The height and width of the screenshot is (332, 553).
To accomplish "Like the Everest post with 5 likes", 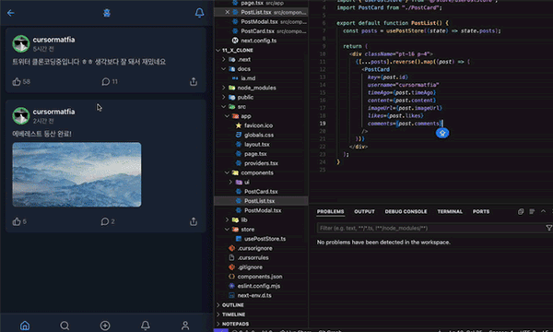I will (x=17, y=221).
